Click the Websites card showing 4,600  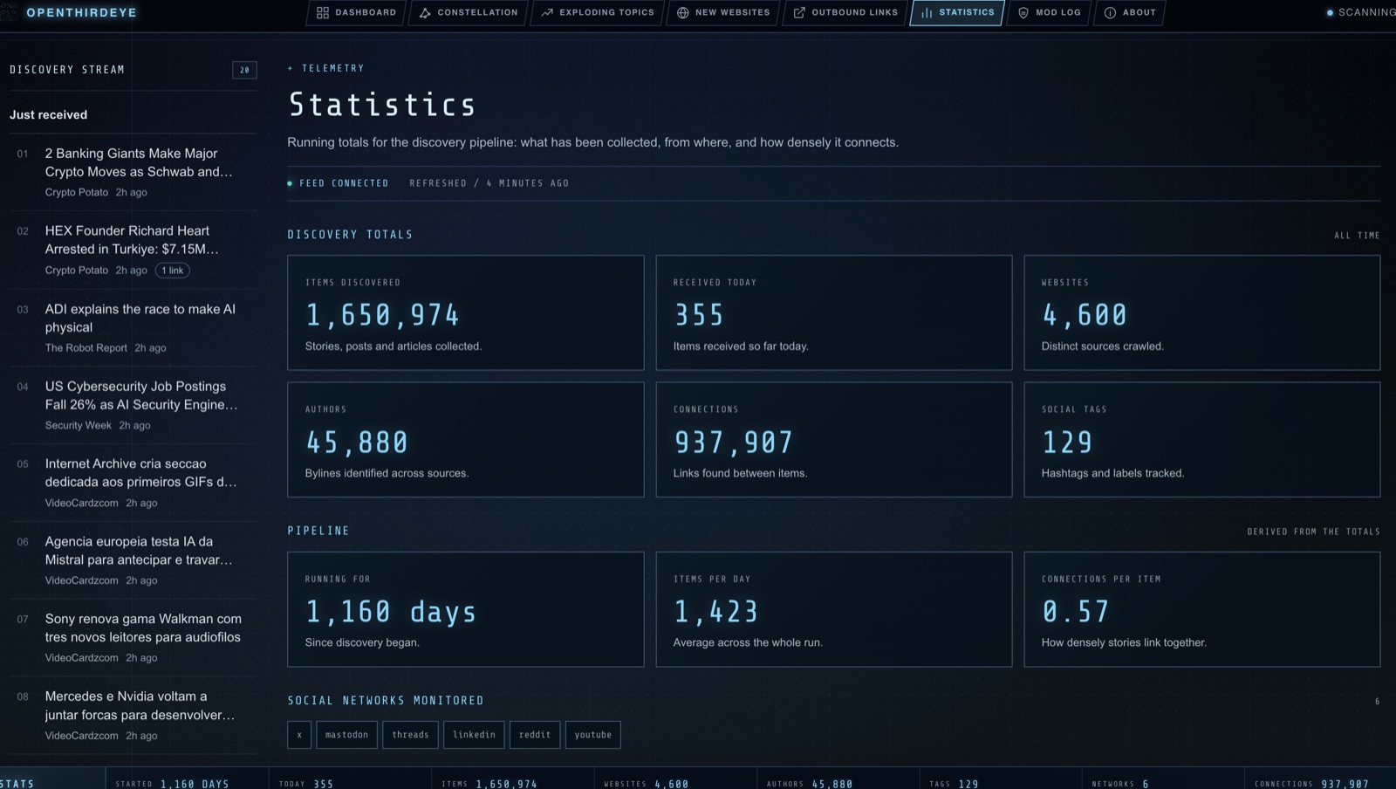click(1202, 312)
